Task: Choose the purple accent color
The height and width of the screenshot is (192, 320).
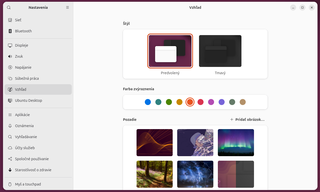Action: (x=222, y=102)
